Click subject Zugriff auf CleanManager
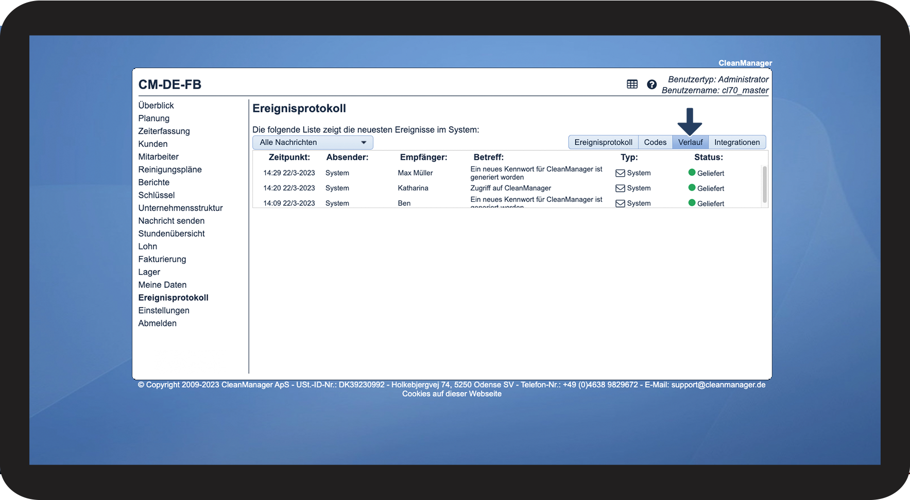Screen dimensions: 910x500 pyautogui.click(x=510, y=188)
